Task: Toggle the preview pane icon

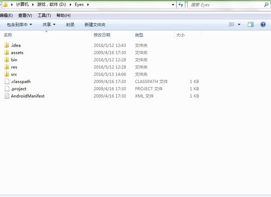Action: point(250,24)
